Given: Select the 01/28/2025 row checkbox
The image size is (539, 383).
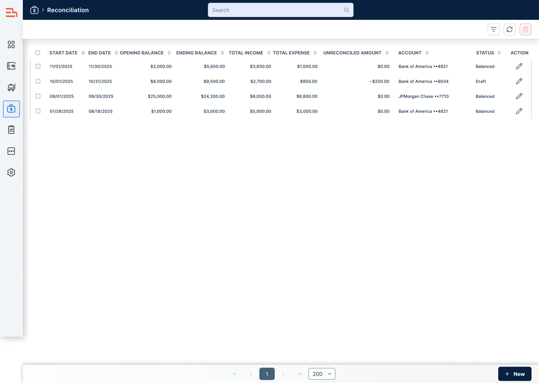Looking at the screenshot, I should pyautogui.click(x=38, y=111).
